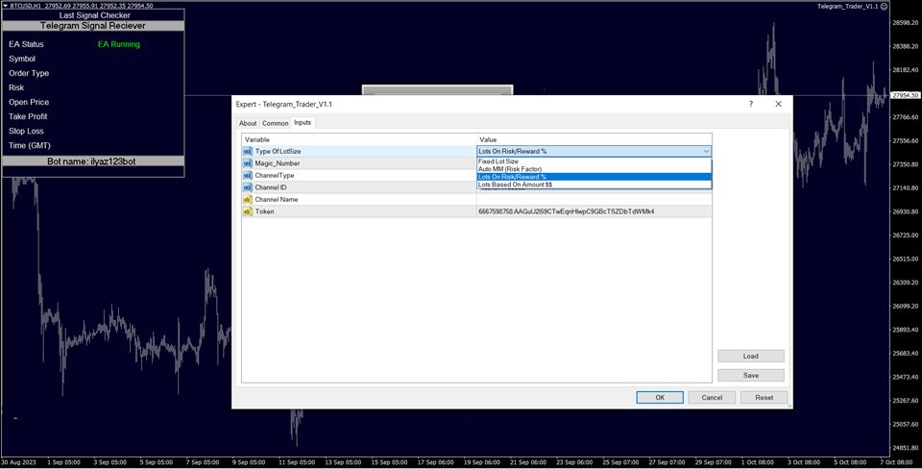The width and height of the screenshot is (922, 469).
Task: Collapse the Type Of LotSize dropdown arrow
Action: coord(706,151)
